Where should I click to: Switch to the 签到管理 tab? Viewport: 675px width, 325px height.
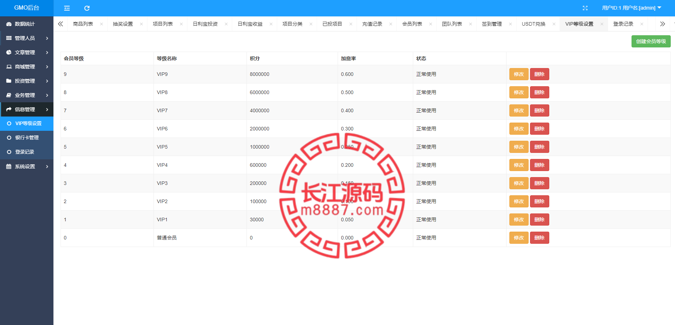click(x=492, y=24)
